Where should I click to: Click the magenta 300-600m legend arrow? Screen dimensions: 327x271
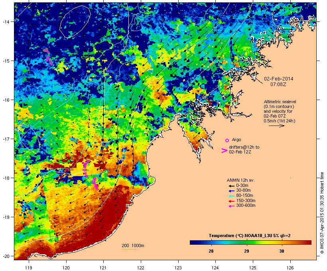[231, 206]
